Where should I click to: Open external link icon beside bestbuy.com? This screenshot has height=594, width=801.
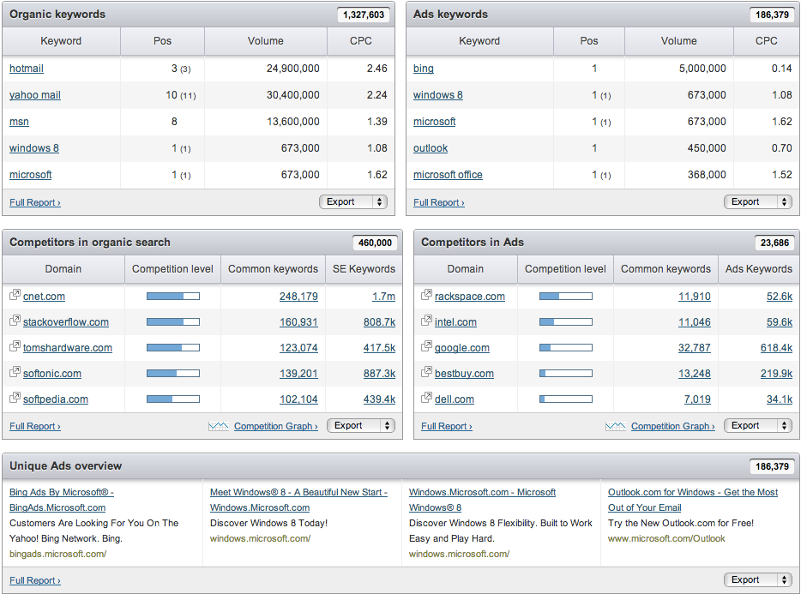pos(426,372)
